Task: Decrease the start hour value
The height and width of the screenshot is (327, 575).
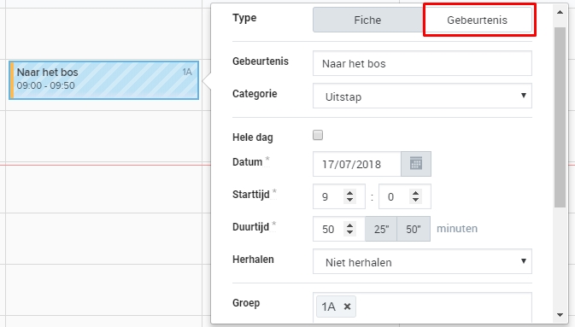Action: pyautogui.click(x=349, y=200)
